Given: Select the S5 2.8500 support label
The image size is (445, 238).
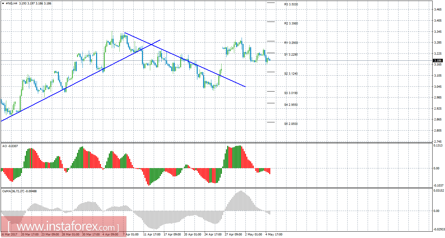Looking at the screenshot, I should point(291,124).
